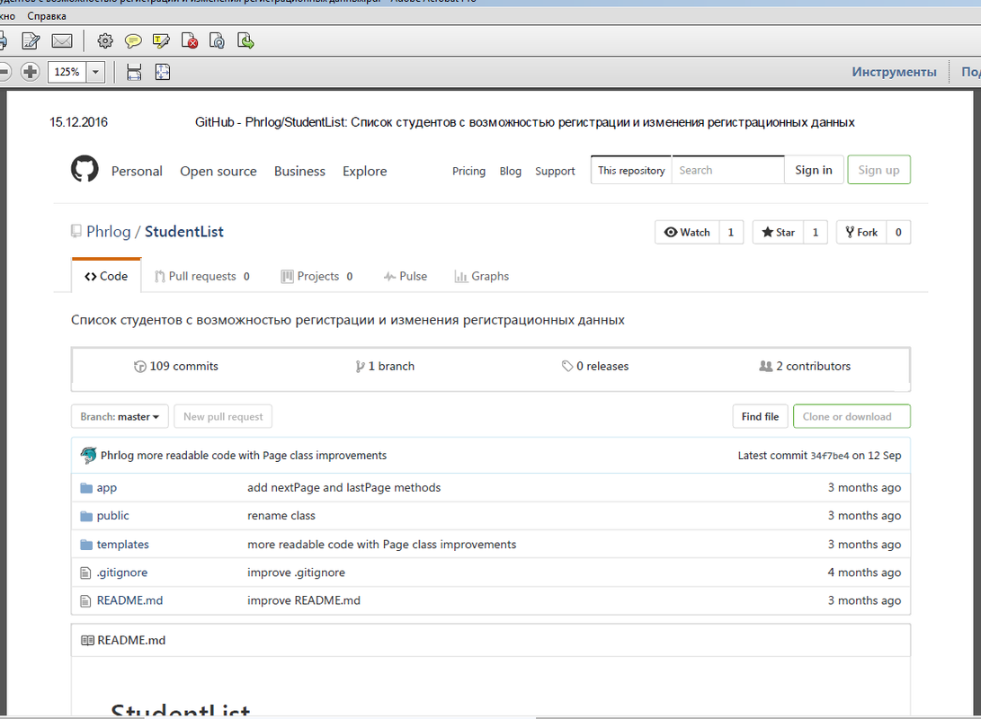Viewport: 981px width, 719px height.
Task: Open the Projects tab
Action: coord(317,276)
